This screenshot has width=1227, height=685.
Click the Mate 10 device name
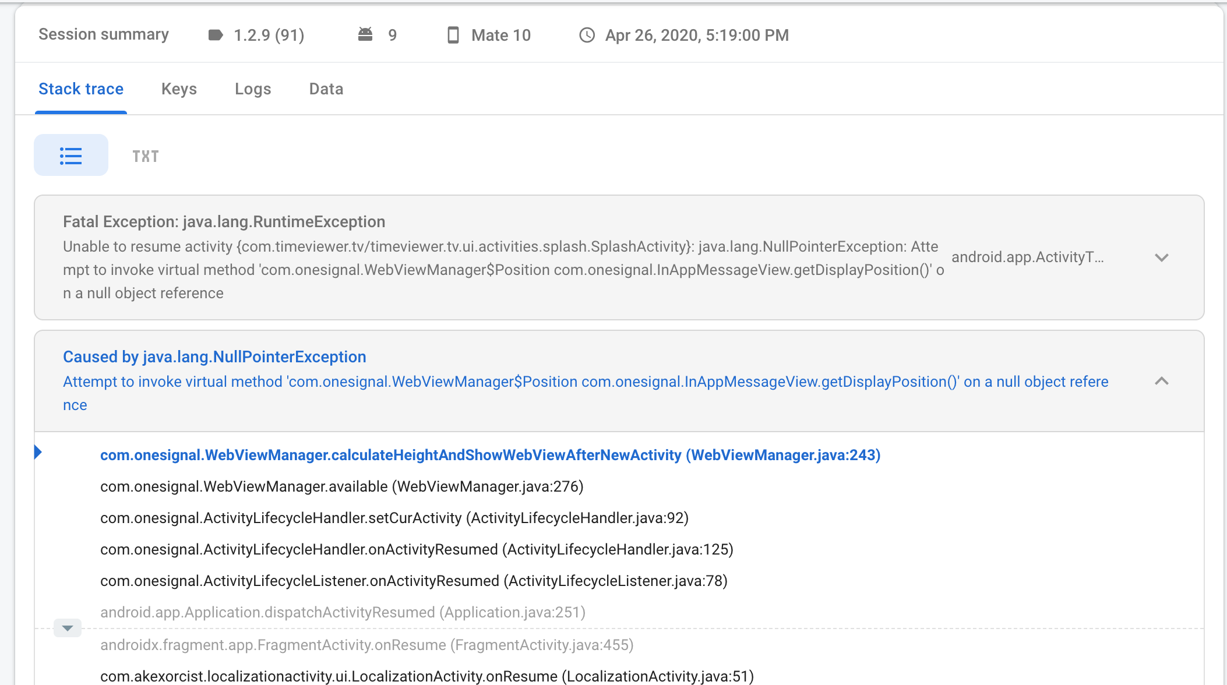point(501,35)
